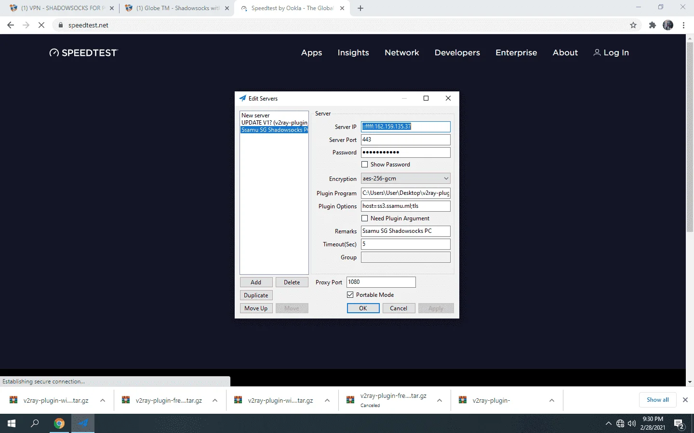Click the Server Port field
694x433 pixels.
click(406, 140)
